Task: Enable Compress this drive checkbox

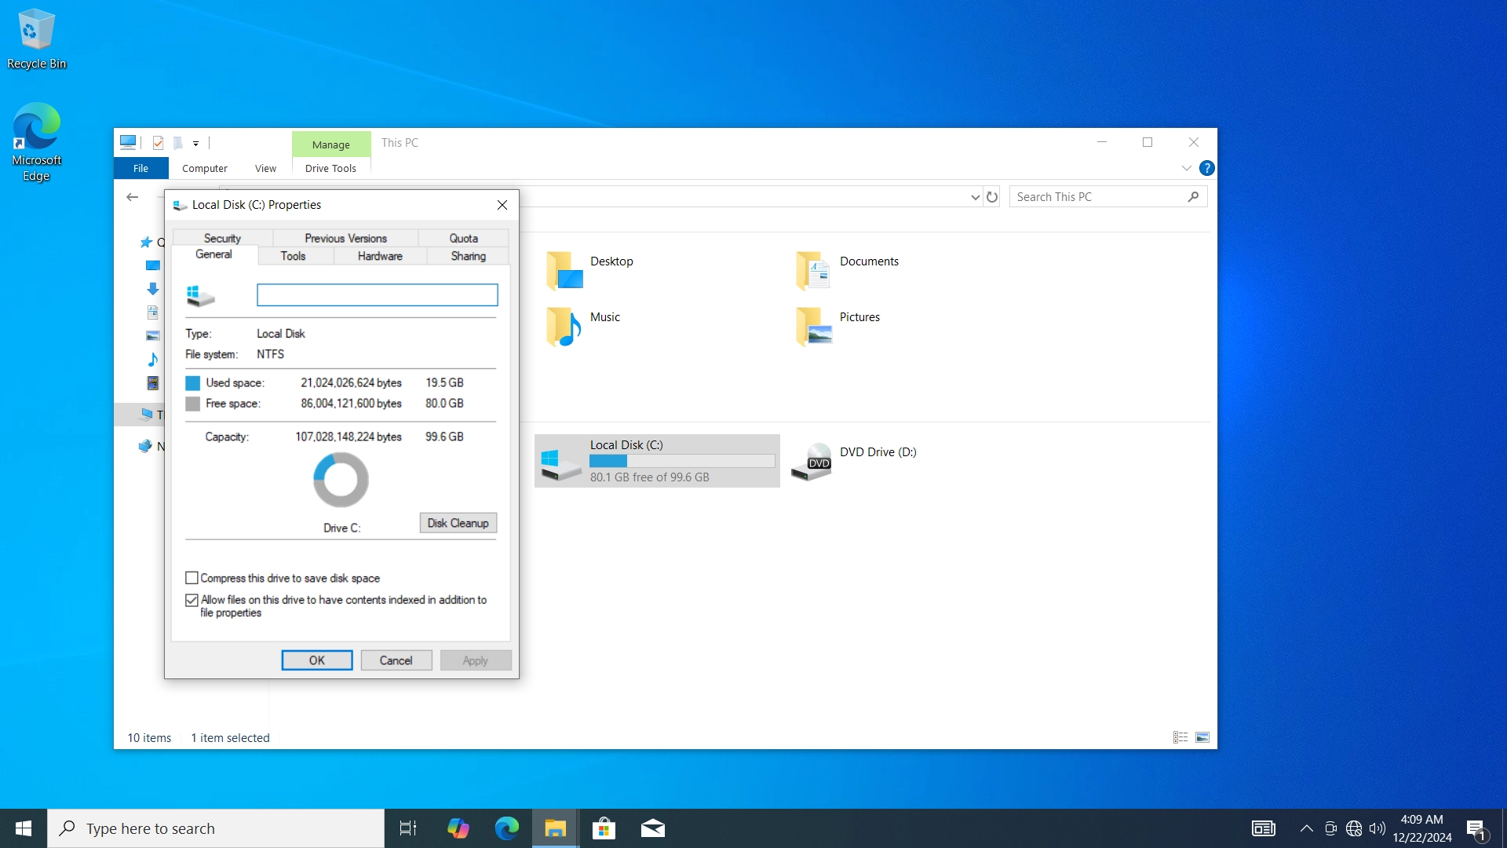Action: tap(192, 578)
